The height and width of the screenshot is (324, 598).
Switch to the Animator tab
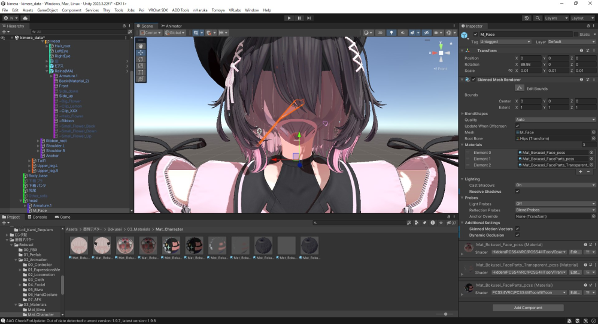tap(171, 26)
